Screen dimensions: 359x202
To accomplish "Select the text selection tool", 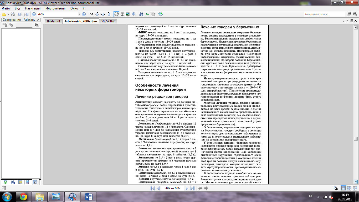I will coord(122,14).
